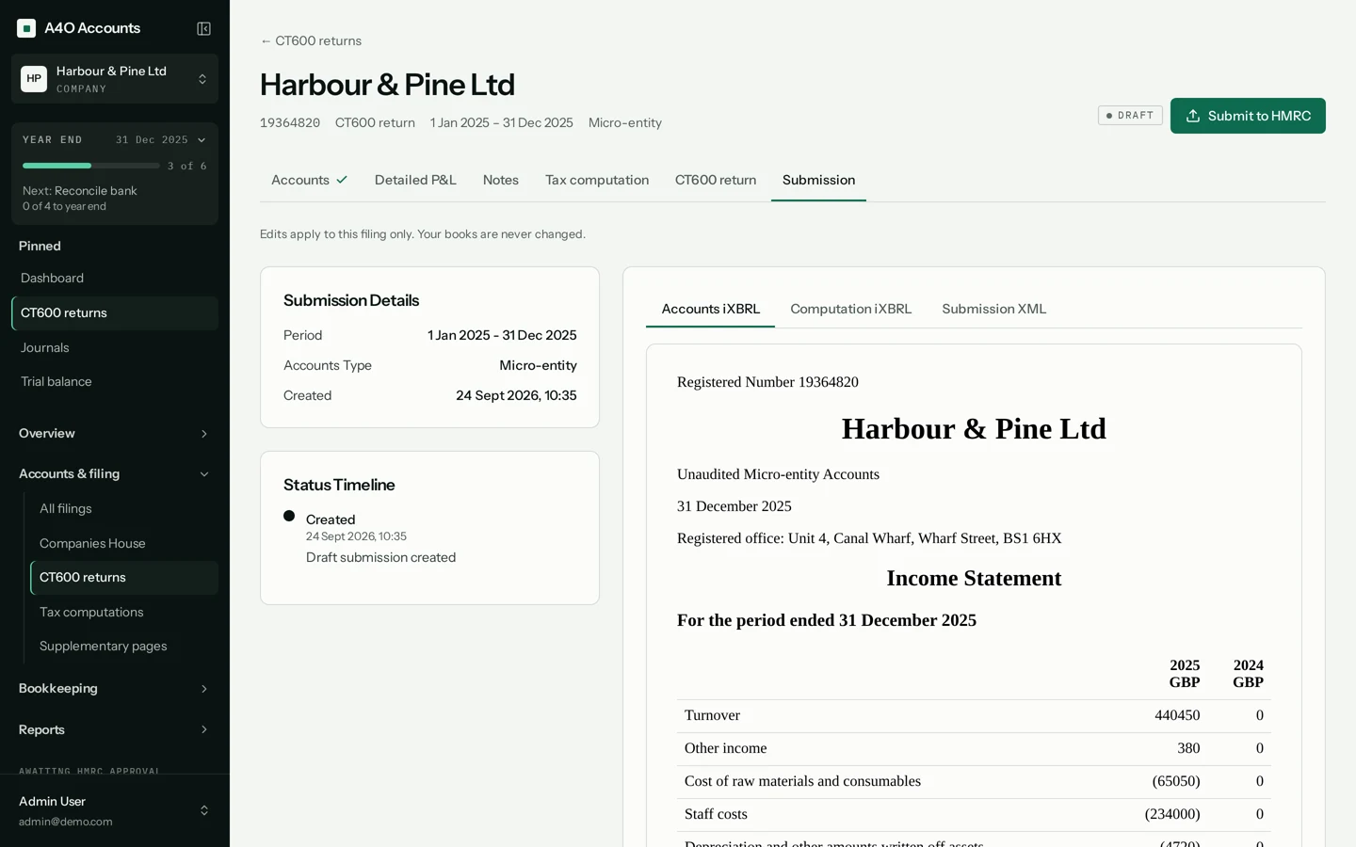Open the Tax computation tab
This screenshot has width=1356, height=847.
(597, 180)
